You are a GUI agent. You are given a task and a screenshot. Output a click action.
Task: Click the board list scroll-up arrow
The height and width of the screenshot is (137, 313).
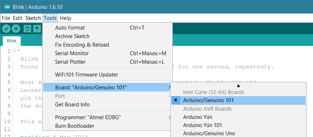(238, 85)
